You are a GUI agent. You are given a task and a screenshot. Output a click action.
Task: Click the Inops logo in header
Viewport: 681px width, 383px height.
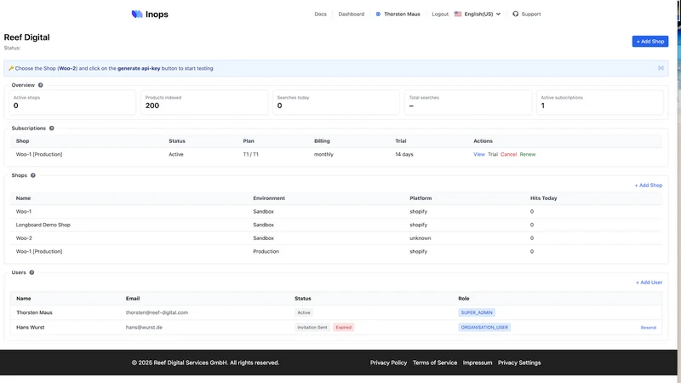click(x=150, y=14)
